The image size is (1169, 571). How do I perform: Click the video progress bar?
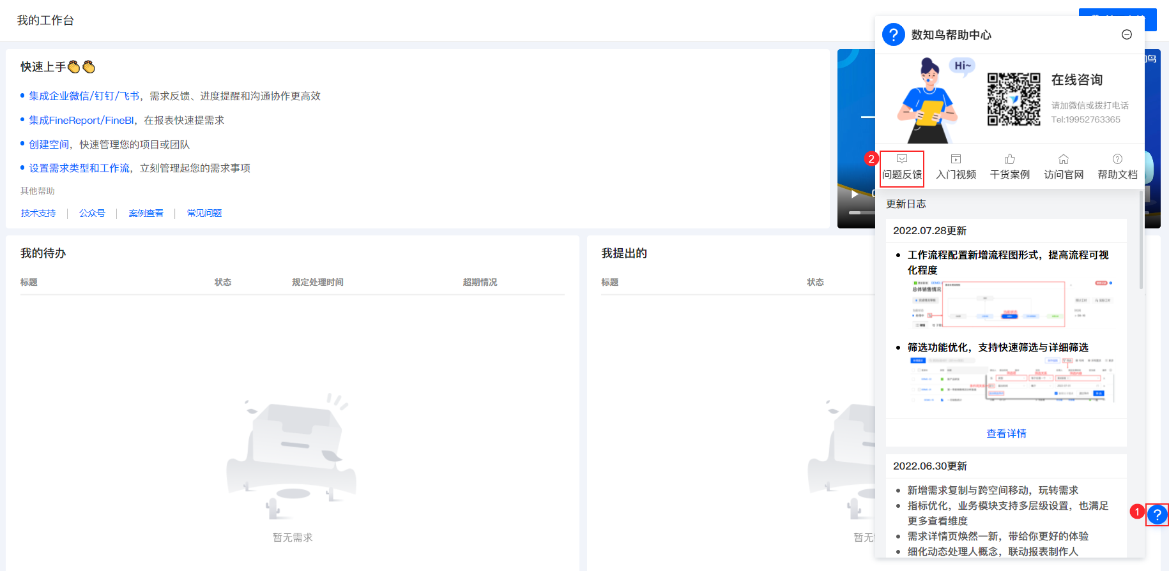point(862,212)
